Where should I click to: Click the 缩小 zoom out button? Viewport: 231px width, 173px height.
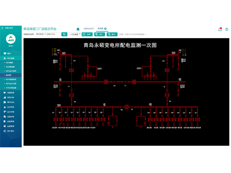point(112,34)
